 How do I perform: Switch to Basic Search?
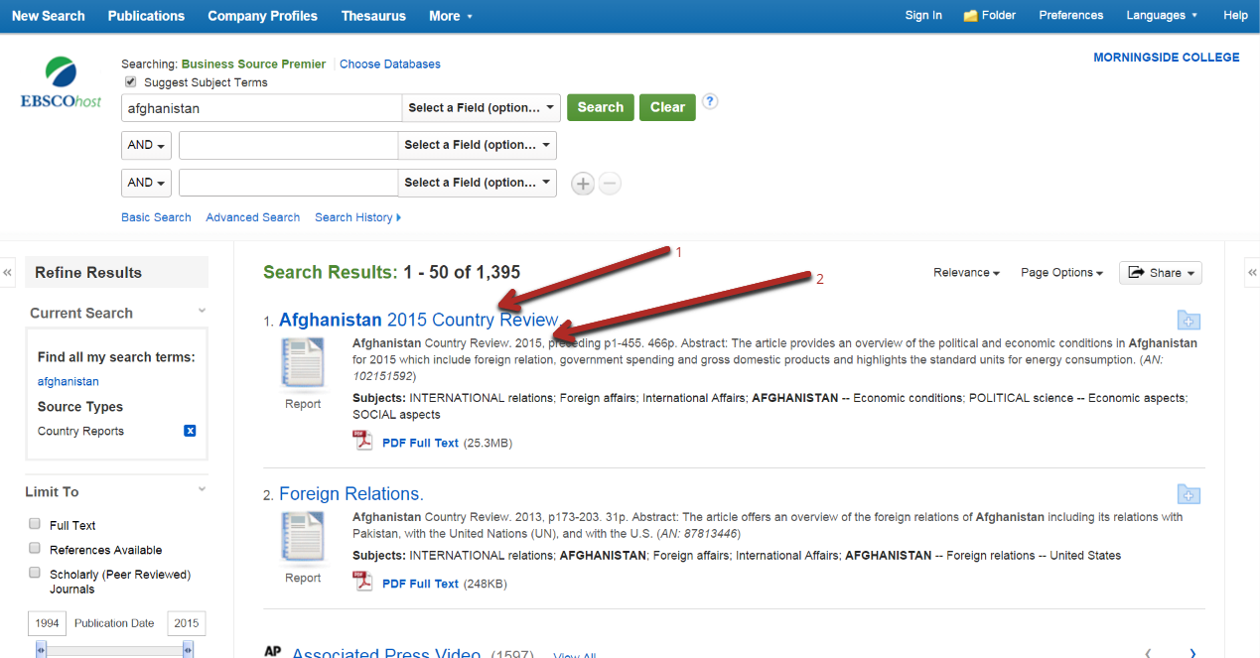156,217
